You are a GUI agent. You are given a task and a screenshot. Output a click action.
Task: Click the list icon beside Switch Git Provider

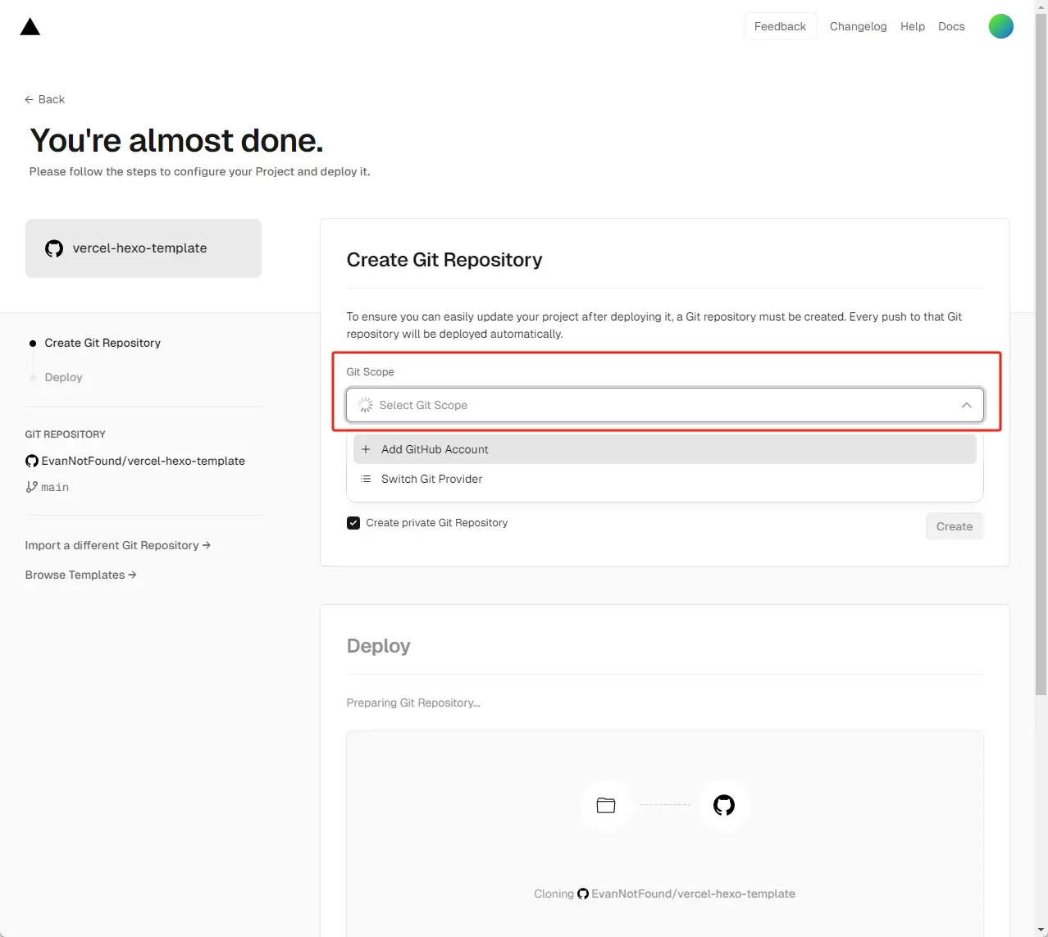pos(366,479)
